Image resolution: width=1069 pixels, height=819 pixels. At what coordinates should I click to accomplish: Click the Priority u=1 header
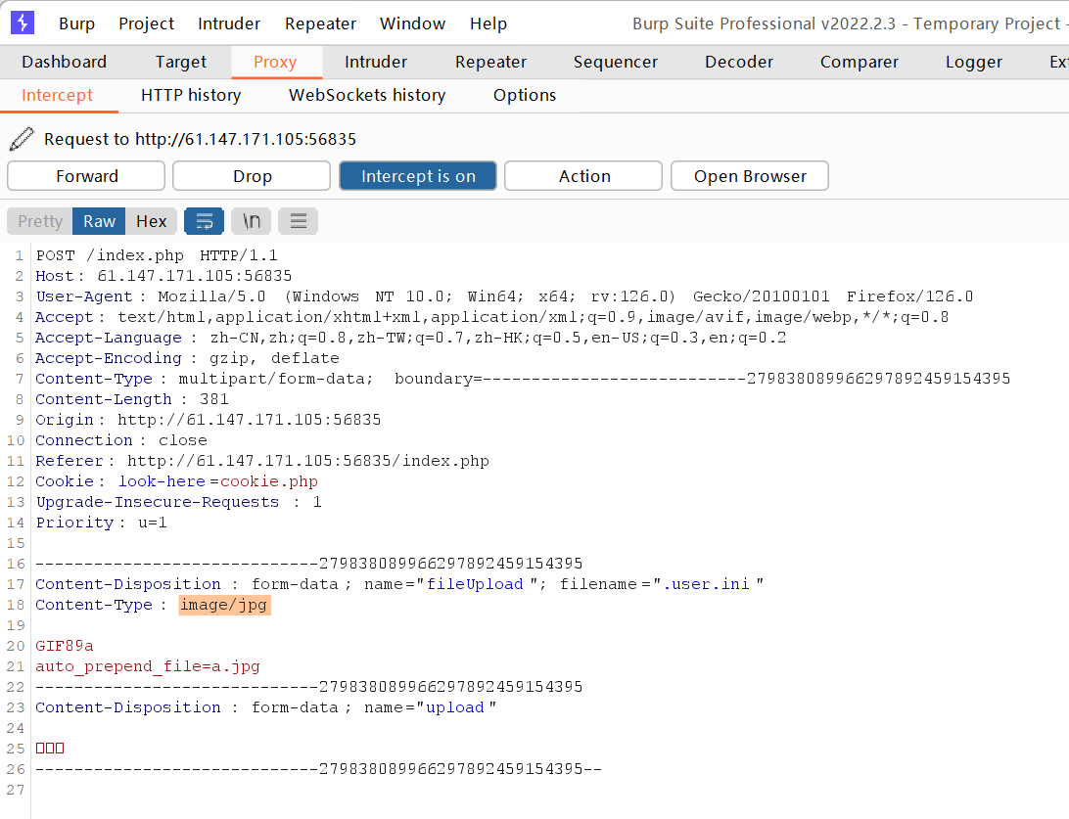pyautogui.click(x=101, y=523)
